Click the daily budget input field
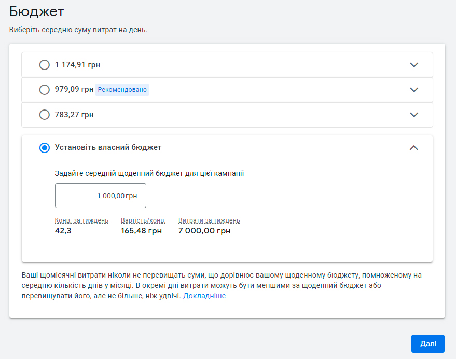Screen dimensions: 456x359 click(101, 196)
